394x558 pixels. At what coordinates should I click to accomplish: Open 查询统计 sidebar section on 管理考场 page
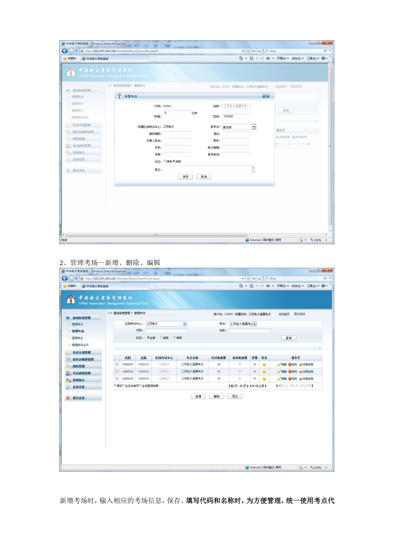[x=83, y=380]
